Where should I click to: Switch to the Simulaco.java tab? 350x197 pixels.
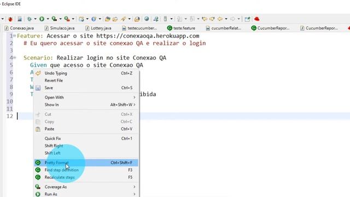point(60,28)
